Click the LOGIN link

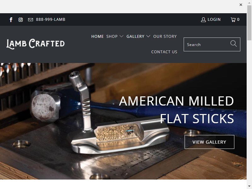(214, 20)
